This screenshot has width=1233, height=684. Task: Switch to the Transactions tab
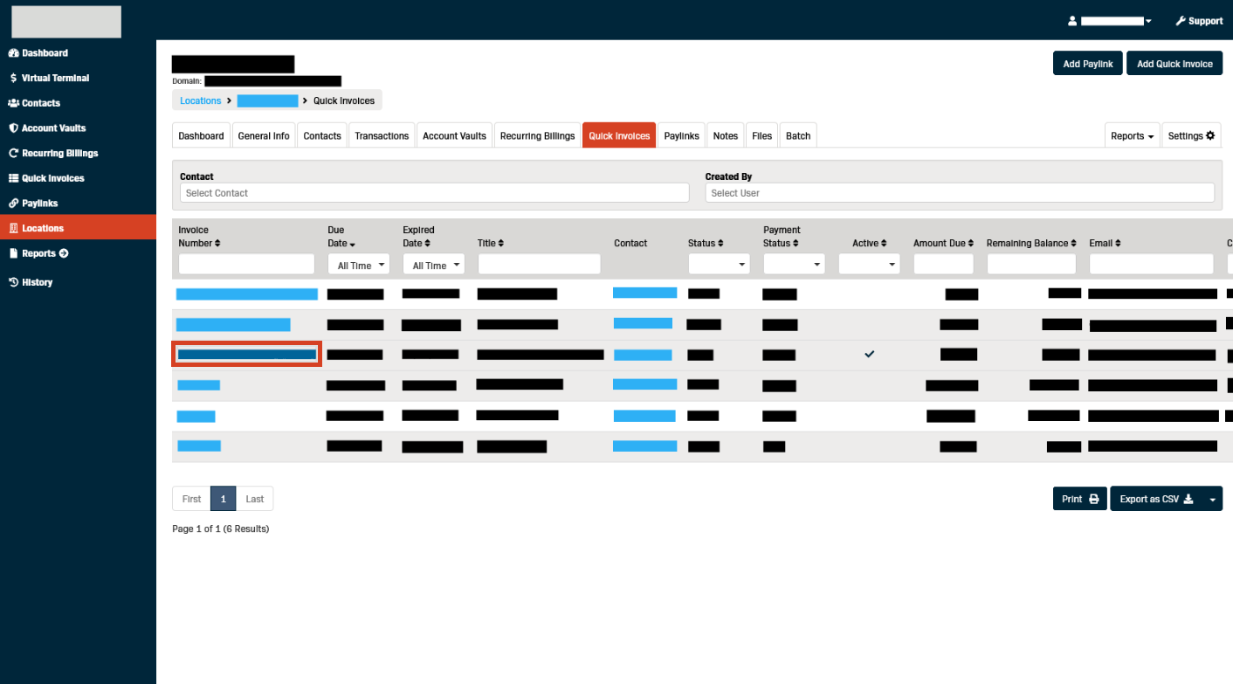pyautogui.click(x=382, y=136)
